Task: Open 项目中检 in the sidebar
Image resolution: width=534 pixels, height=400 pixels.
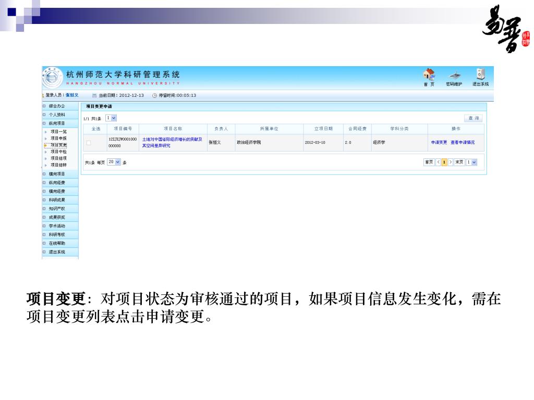Action: click(x=58, y=152)
